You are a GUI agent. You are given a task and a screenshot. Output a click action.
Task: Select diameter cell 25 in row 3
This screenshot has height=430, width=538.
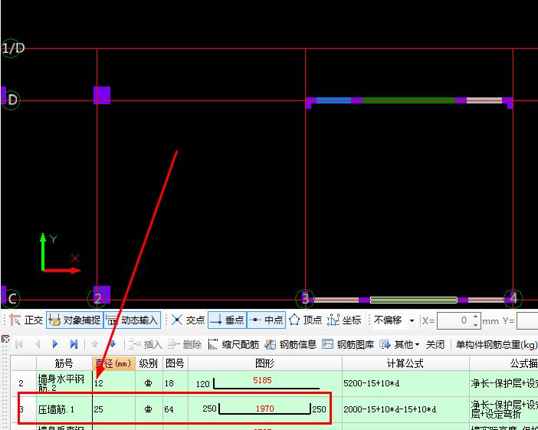113,409
